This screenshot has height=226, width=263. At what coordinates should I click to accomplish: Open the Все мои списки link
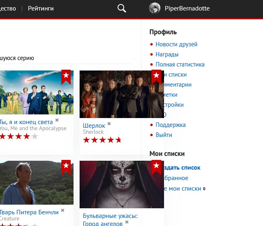183,189
